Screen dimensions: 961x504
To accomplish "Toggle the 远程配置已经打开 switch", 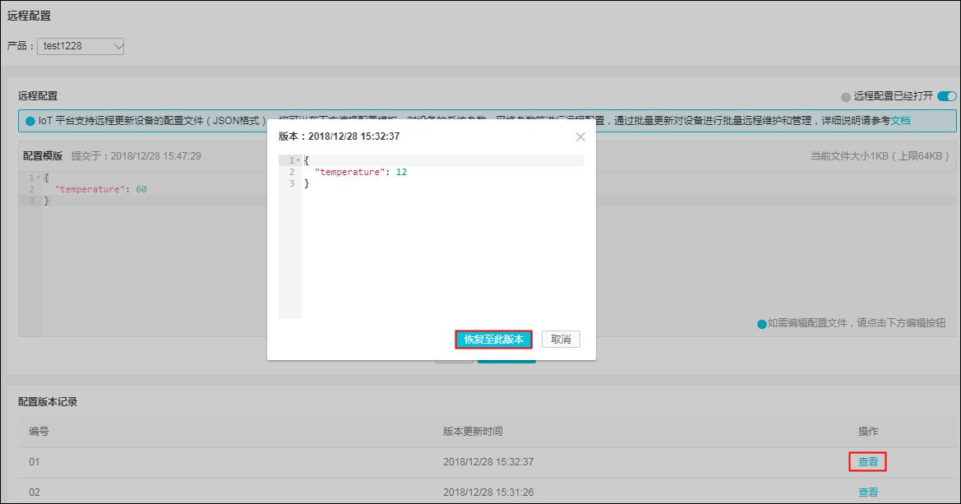I will 947,95.
